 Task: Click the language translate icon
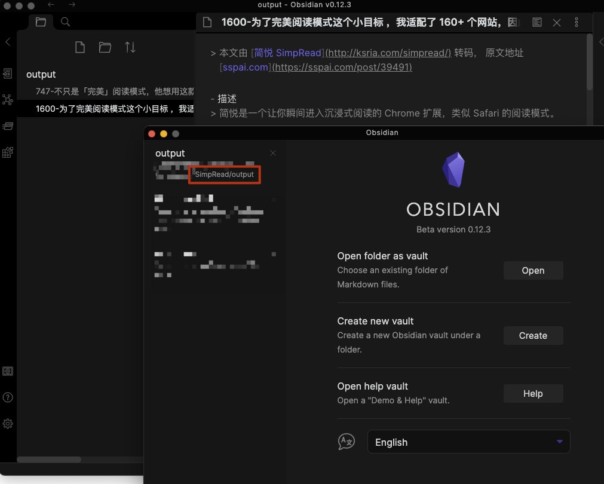[x=347, y=442]
